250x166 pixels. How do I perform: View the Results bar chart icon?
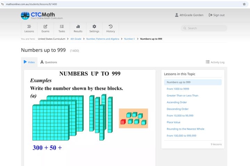(78, 26)
